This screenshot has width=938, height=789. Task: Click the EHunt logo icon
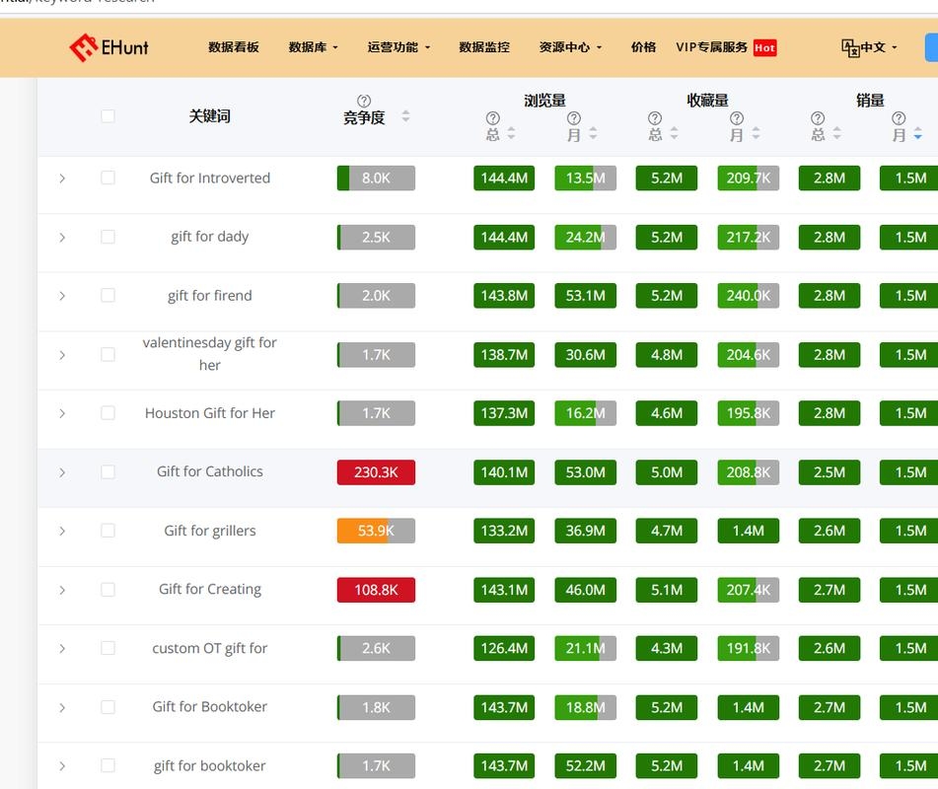coord(82,45)
